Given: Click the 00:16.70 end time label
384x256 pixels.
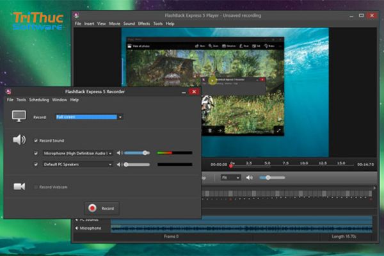Looking at the screenshot, I should [365, 164].
